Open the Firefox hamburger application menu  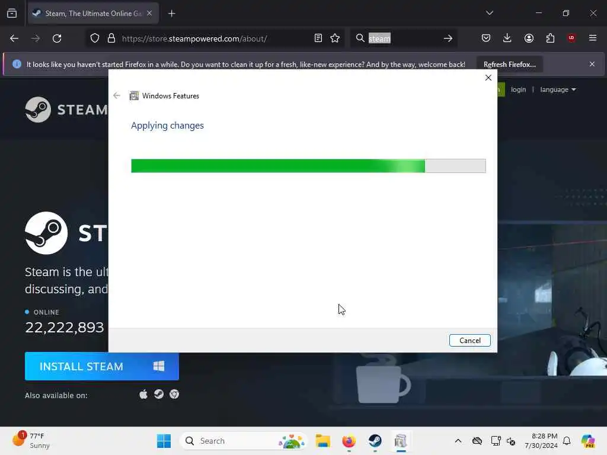coord(593,38)
